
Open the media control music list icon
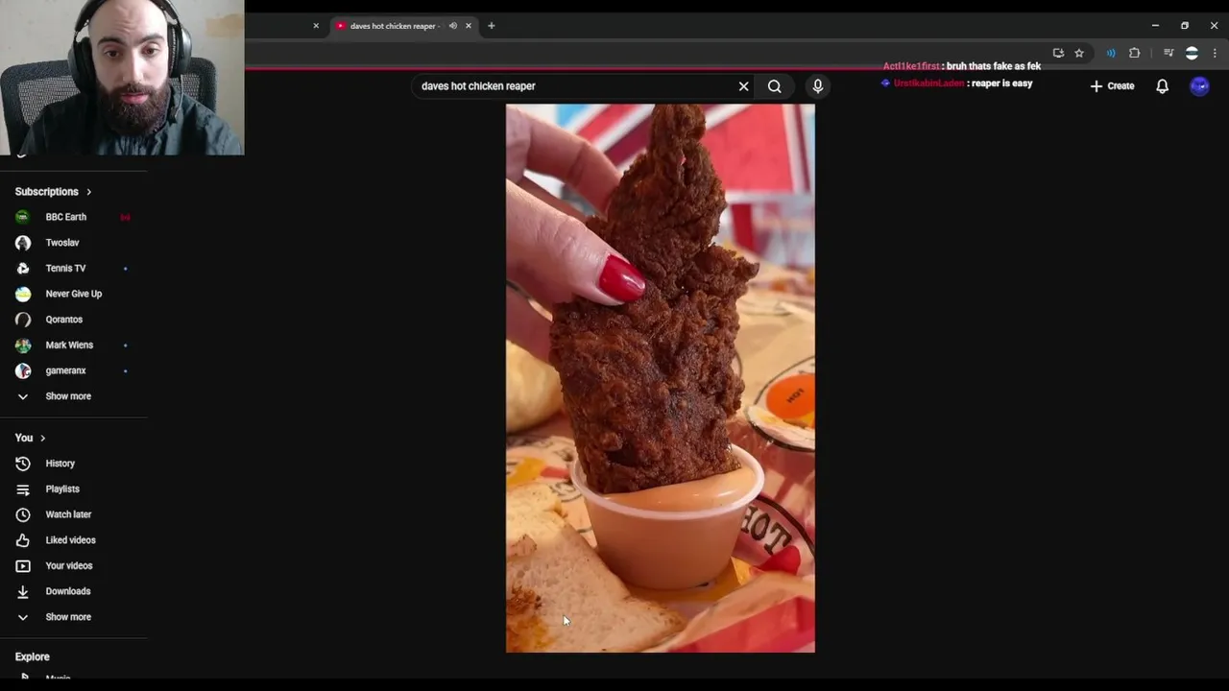(x=1169, y=54)
